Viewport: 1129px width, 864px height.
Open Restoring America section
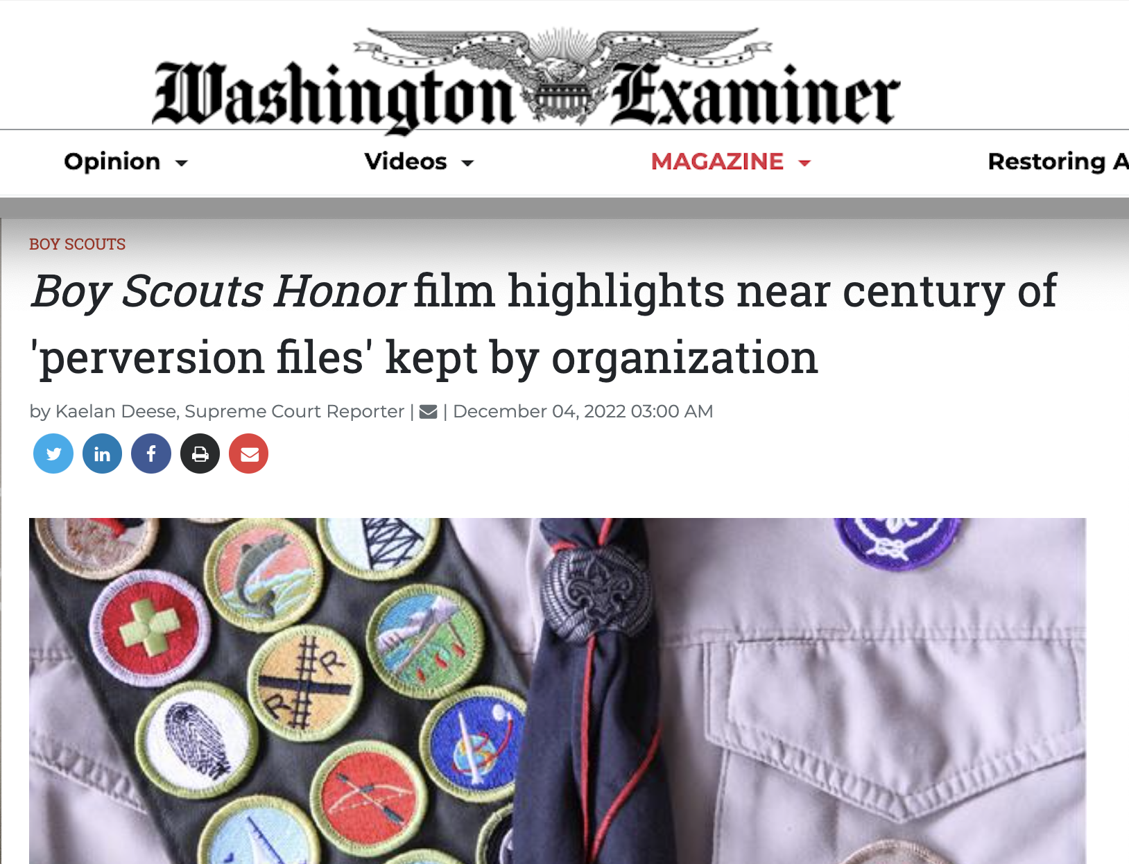click(x=1058, y=162)
